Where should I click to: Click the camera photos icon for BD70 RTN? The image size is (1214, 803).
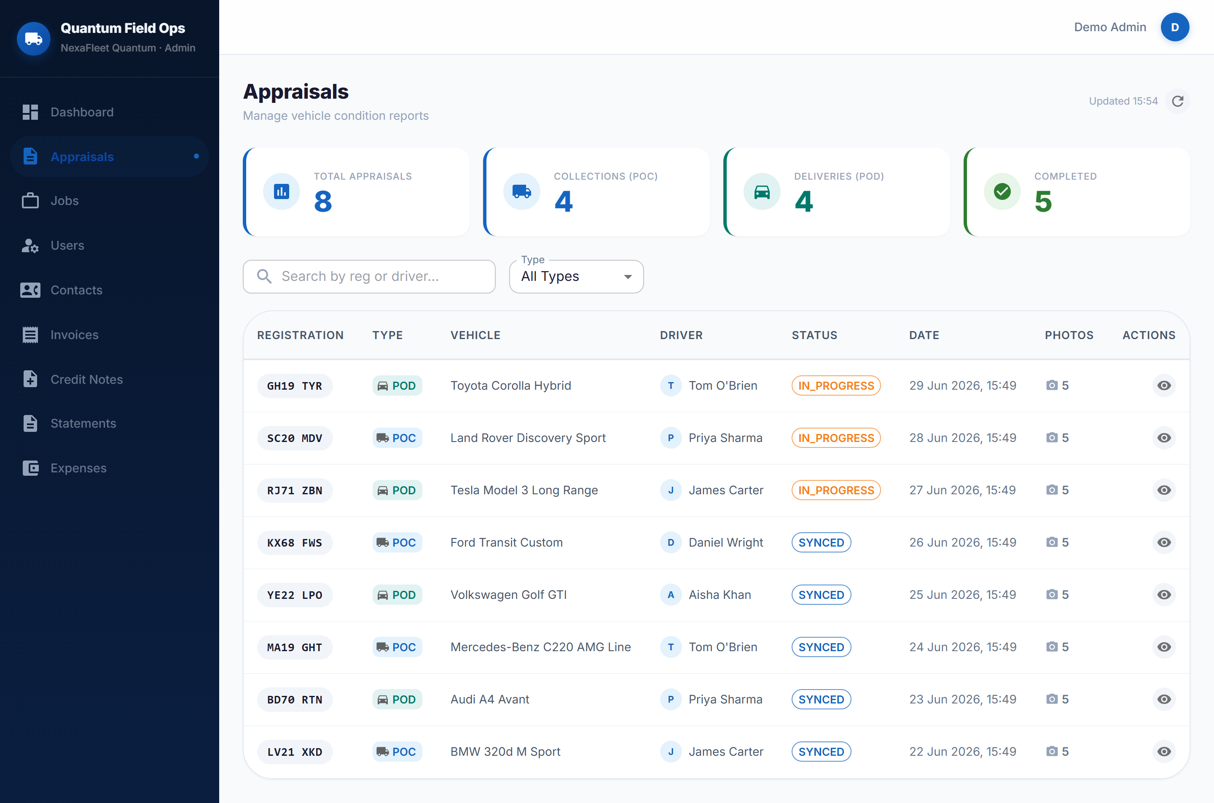coord(1052,699)
